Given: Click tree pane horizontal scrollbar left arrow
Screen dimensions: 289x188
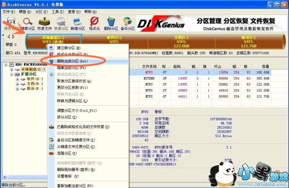Looking at the screenshot, I should 5,177.
